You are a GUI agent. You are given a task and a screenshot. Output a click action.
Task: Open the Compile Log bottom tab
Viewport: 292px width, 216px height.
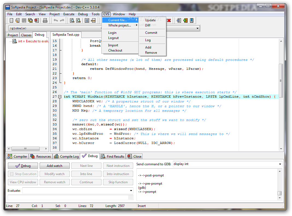(x=67, y=157)
